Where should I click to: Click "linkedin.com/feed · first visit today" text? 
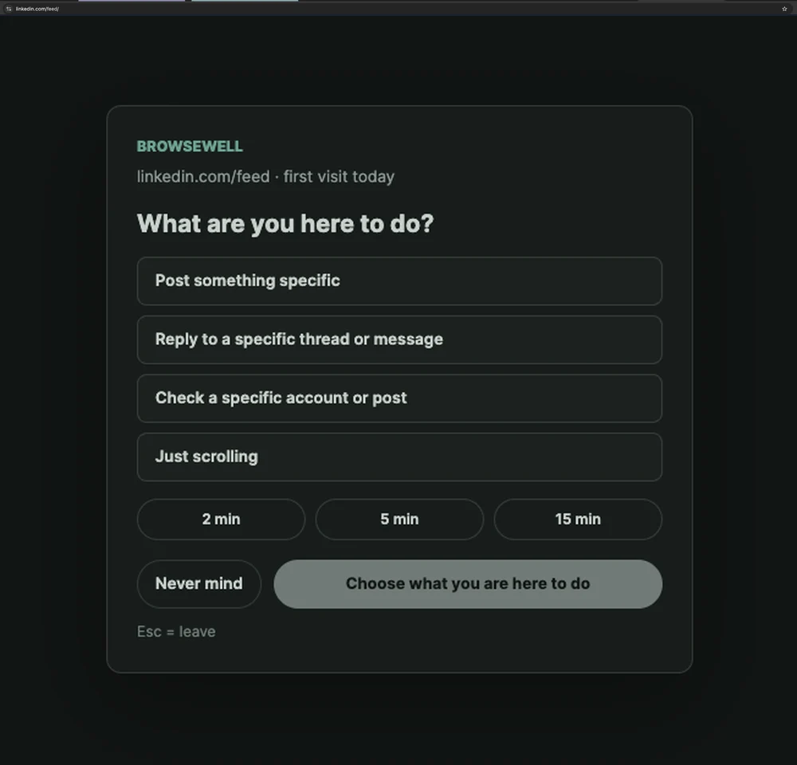[x=265, y=176]
